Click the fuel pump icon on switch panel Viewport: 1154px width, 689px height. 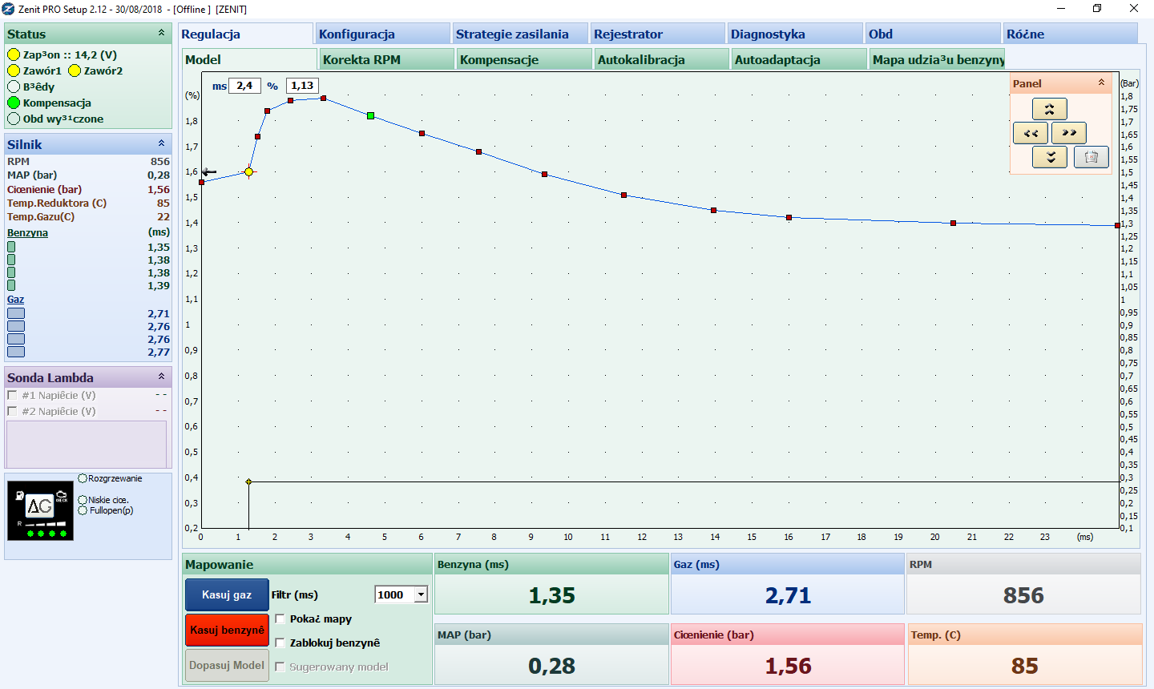[20, 496]
